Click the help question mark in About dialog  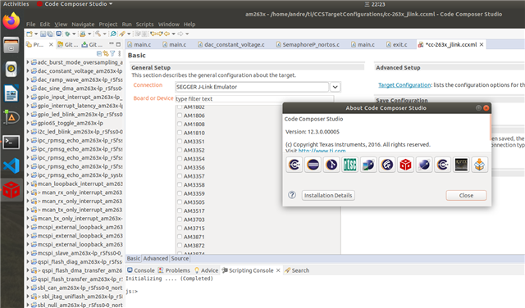pos(292,195)
